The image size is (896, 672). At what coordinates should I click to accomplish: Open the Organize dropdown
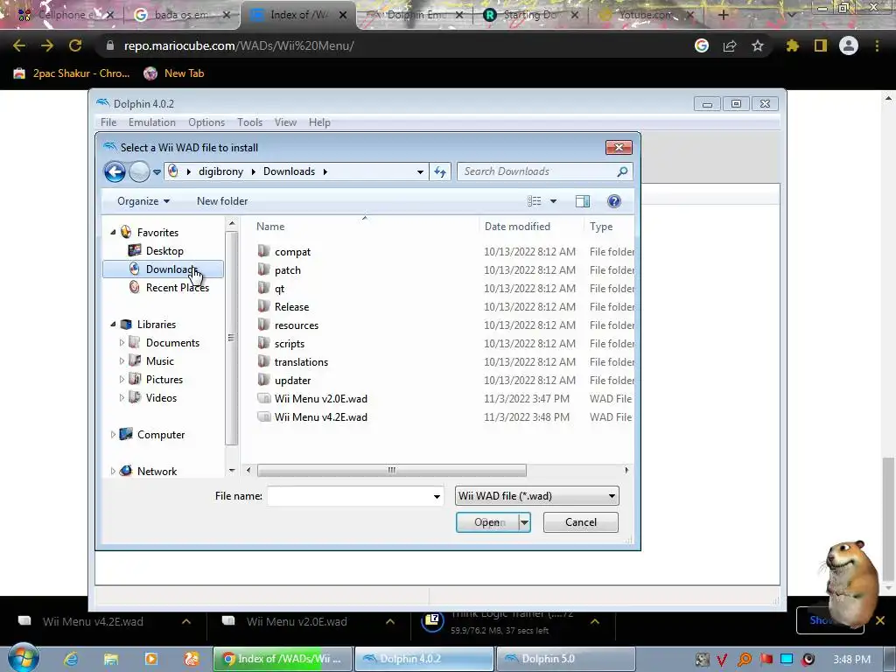coord(143,201)
